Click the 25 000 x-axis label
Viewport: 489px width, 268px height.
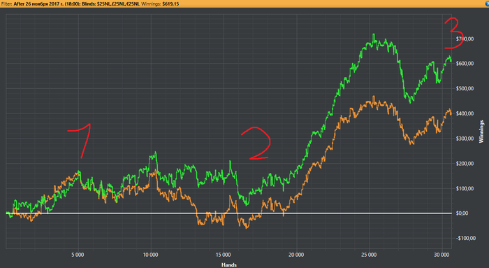[x=369, y=255]
